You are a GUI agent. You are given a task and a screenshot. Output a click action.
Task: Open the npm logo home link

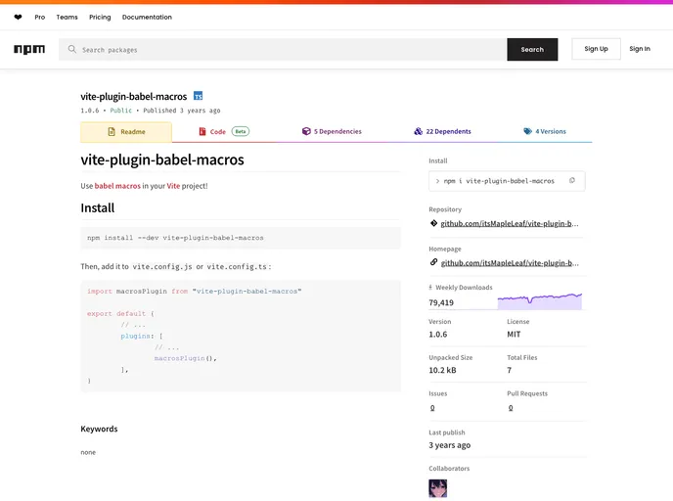pyautogui.click(x=29, y=49)
